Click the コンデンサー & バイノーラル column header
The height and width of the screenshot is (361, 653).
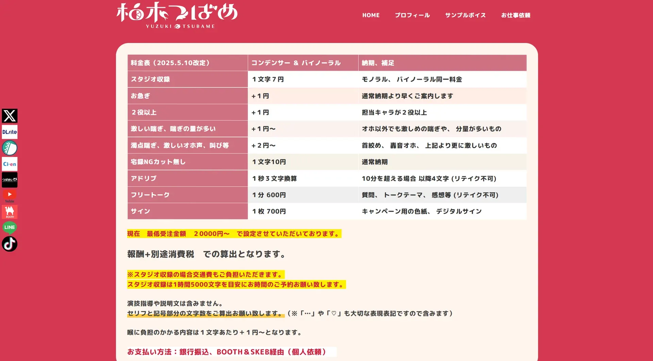pos(303,63)
